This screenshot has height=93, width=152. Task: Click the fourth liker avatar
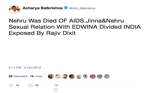pos(72,76)
